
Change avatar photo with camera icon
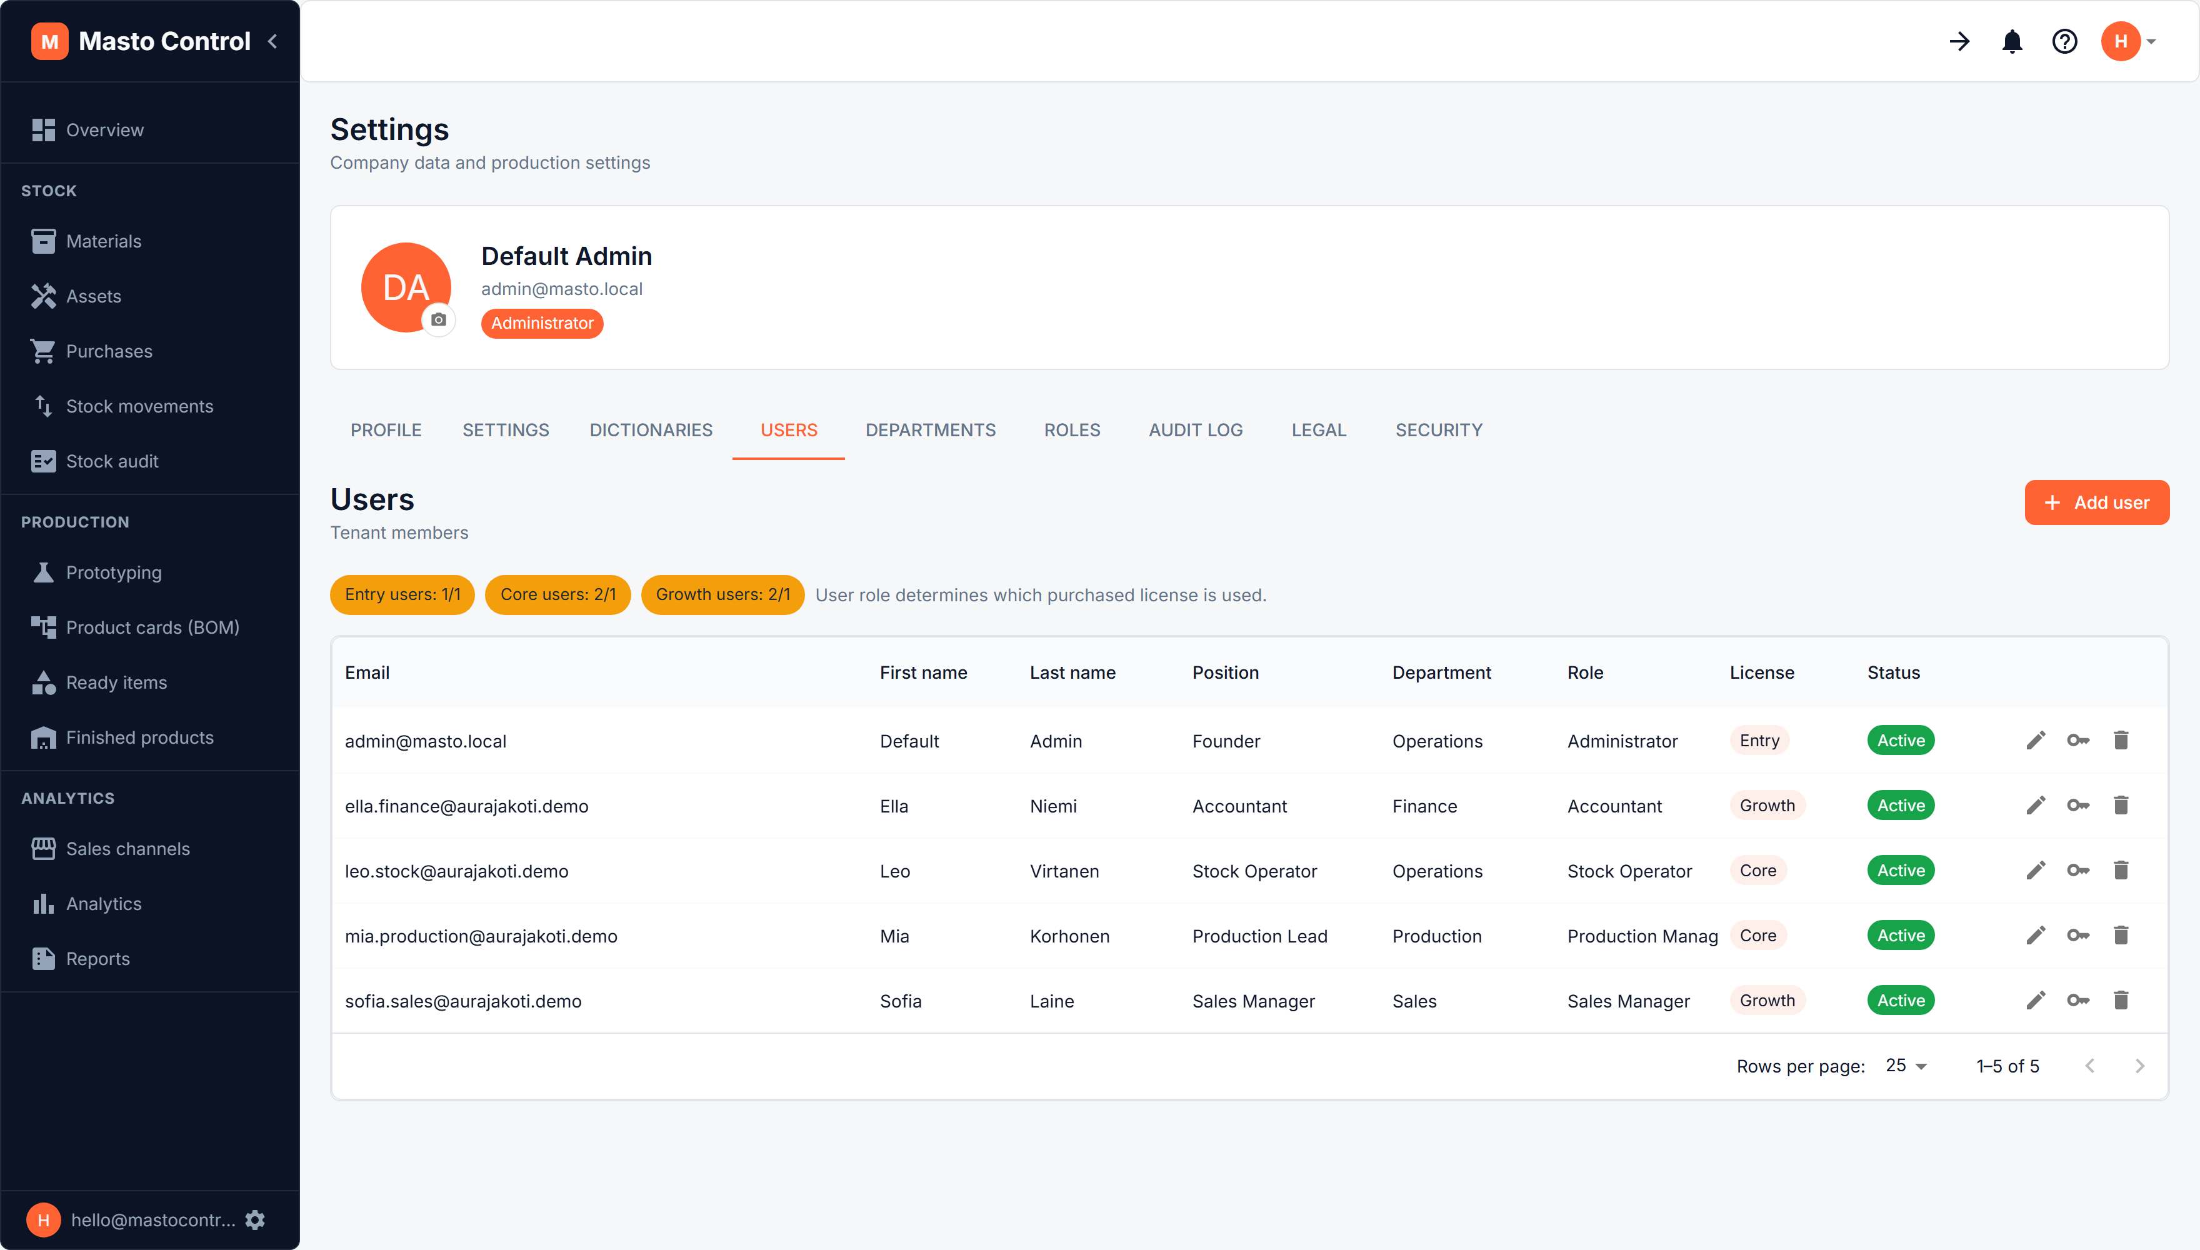pyautogui.click(x=439, y=319)
